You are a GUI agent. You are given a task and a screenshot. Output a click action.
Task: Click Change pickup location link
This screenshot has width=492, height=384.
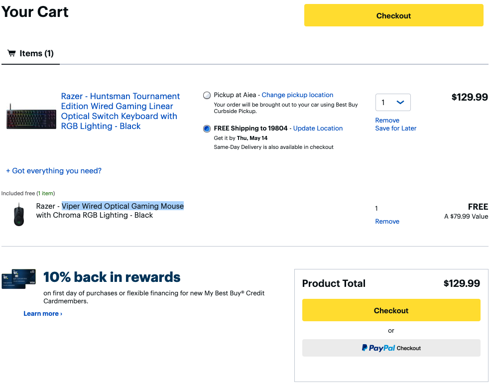pos(297,95)
